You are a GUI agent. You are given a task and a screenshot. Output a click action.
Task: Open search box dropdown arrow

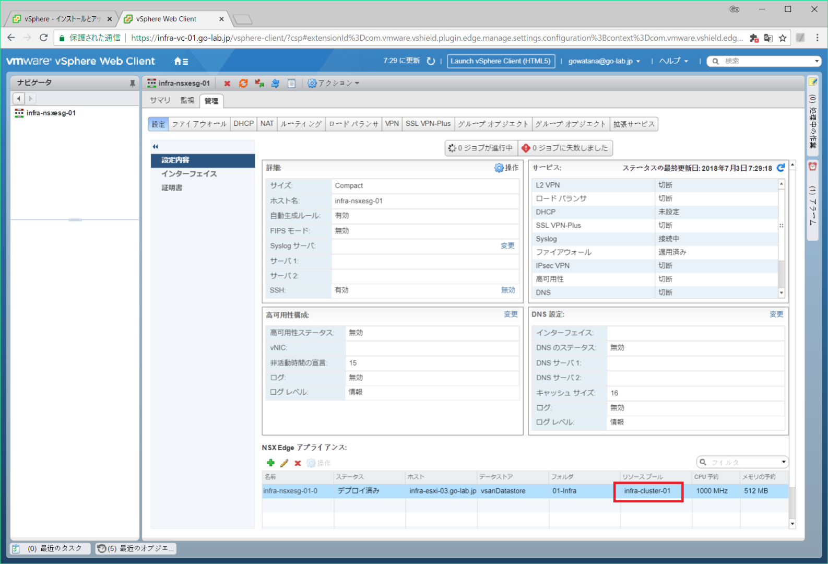pyautogui.click(x=817, y=62)
